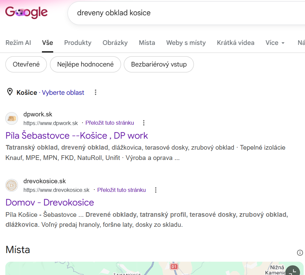The width and height of the screenshot is (305, 275).
Task: Open the Obrázky tab
Action: 115,43
